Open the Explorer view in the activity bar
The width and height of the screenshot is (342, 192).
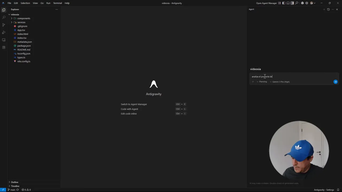4,10
